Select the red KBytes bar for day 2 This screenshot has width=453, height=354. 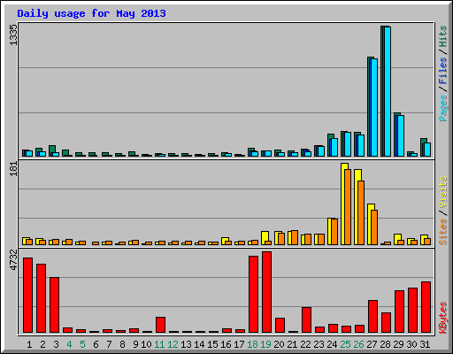(41, 298)
